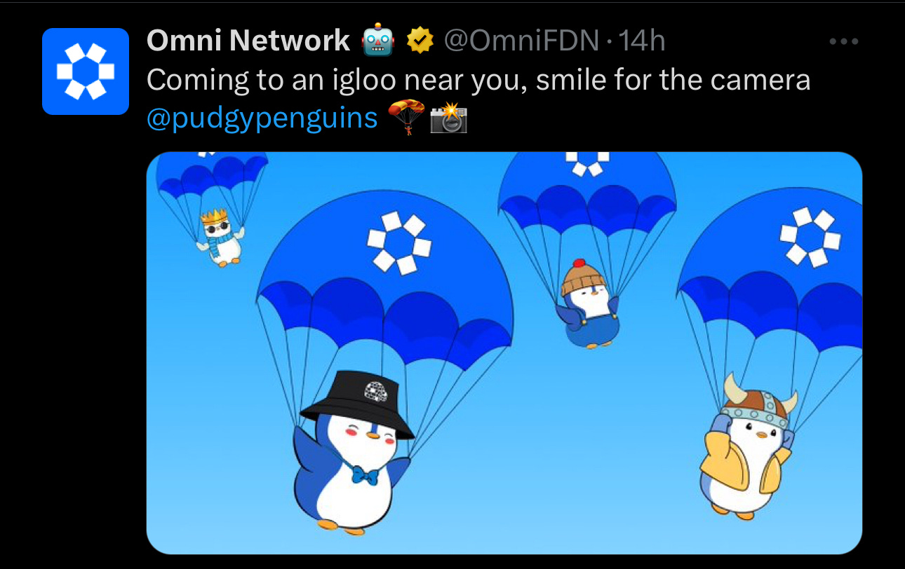
Task: Click the penguin wearing the gold crown
Action: tap(220, 238)
